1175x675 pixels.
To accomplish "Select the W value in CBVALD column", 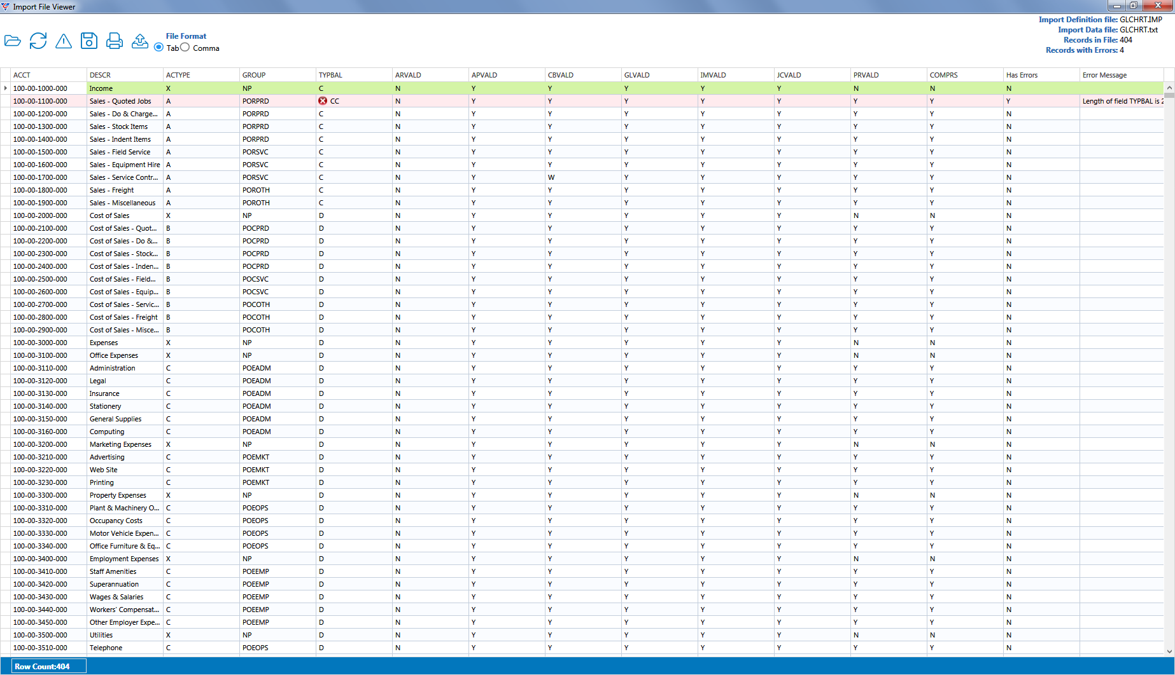I will click(x=583, y=177).
